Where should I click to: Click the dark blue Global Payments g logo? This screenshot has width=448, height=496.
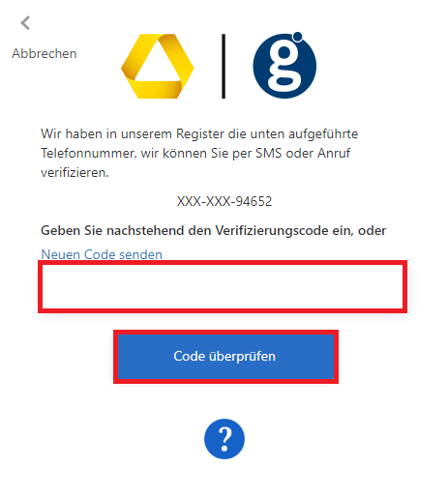(284, 66)
